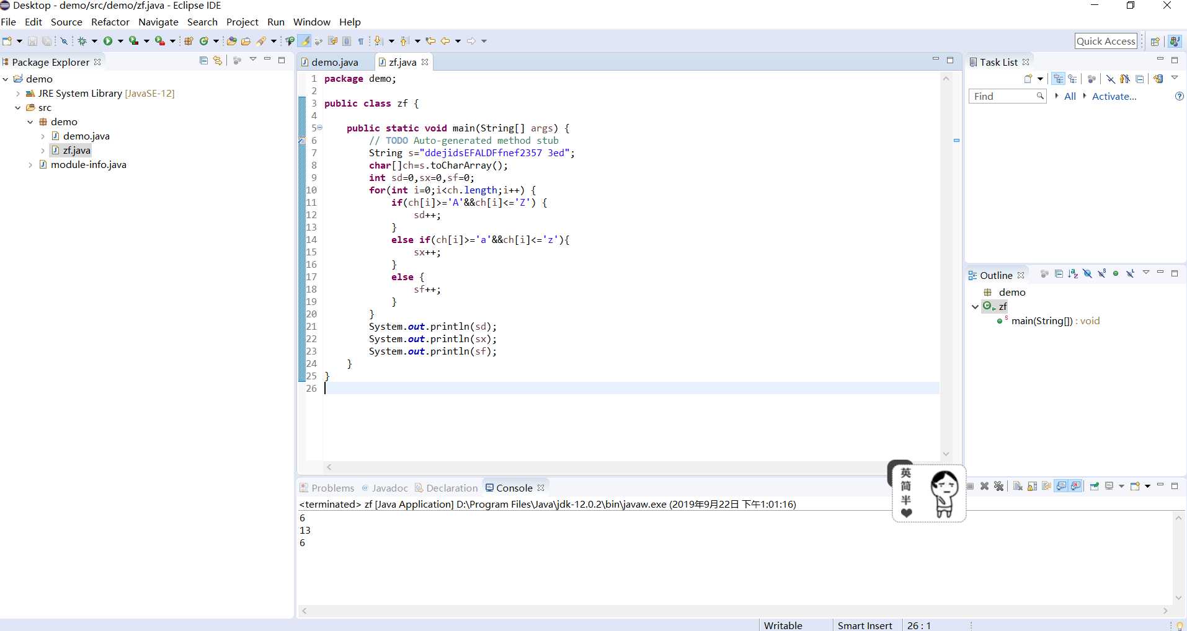
Task: Click the console horizontal scrollbar
Action: click(x=735, y=611)
